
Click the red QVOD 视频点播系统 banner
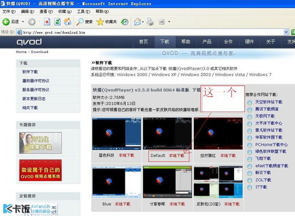pyautogui.click(x=40, y=171)
